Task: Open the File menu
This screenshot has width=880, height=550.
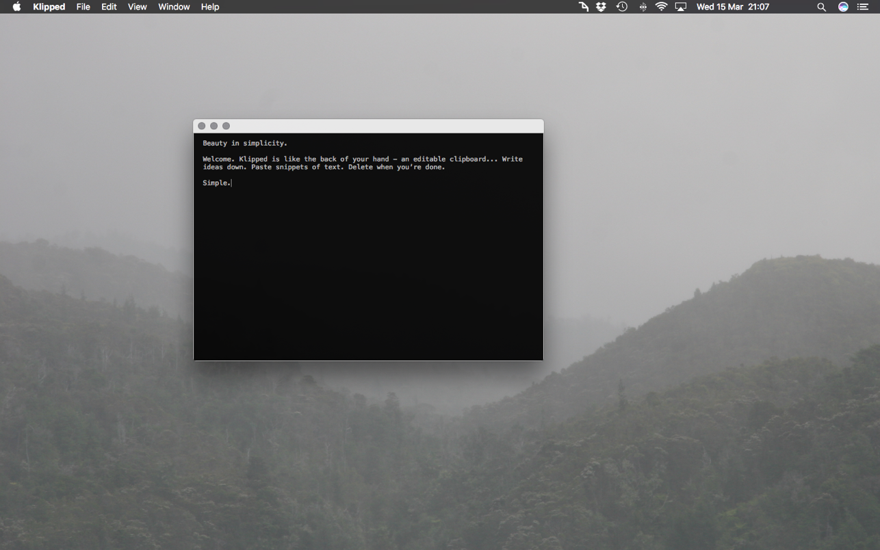Action: coord(83,7)
